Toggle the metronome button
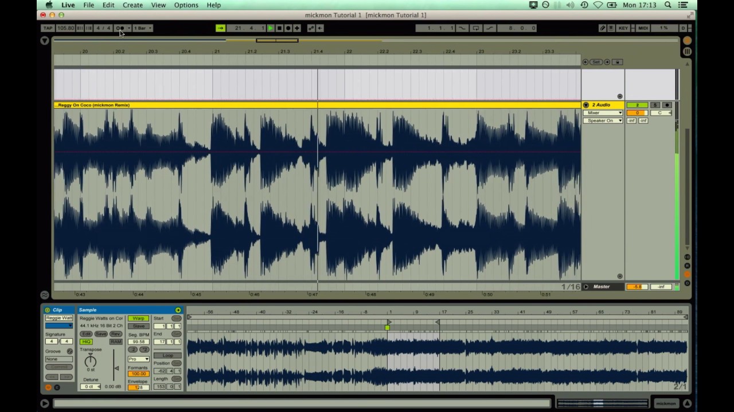The width and height of the screenshot is (734, 412). coord(120,28)
